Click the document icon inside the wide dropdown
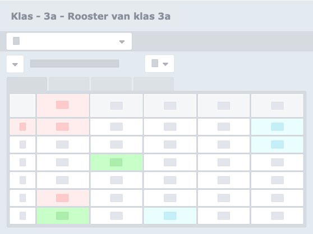 click(x=16, y=41)
